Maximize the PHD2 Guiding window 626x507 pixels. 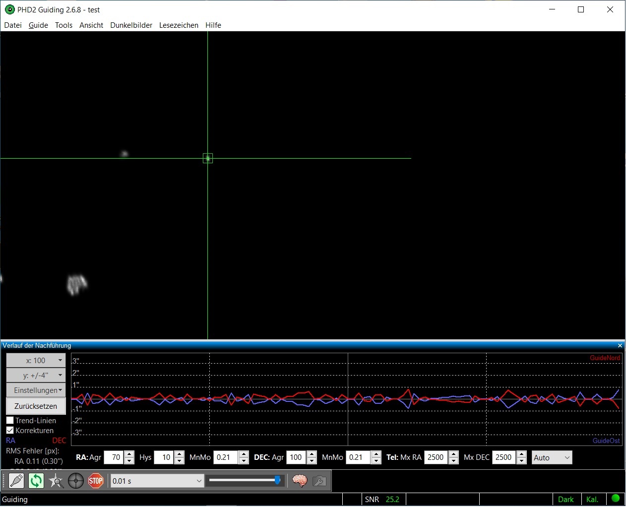pyautogui.click(x=581, y=9)
